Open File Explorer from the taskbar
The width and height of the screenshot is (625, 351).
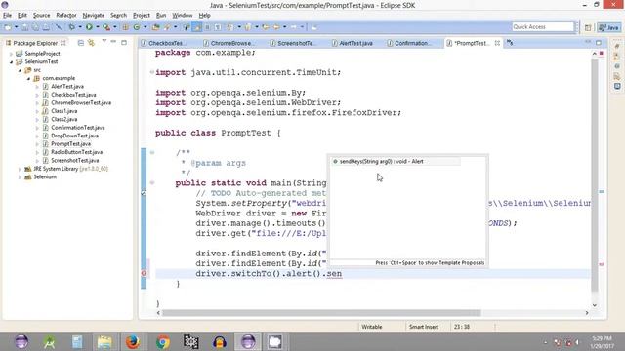click(104, 342)
